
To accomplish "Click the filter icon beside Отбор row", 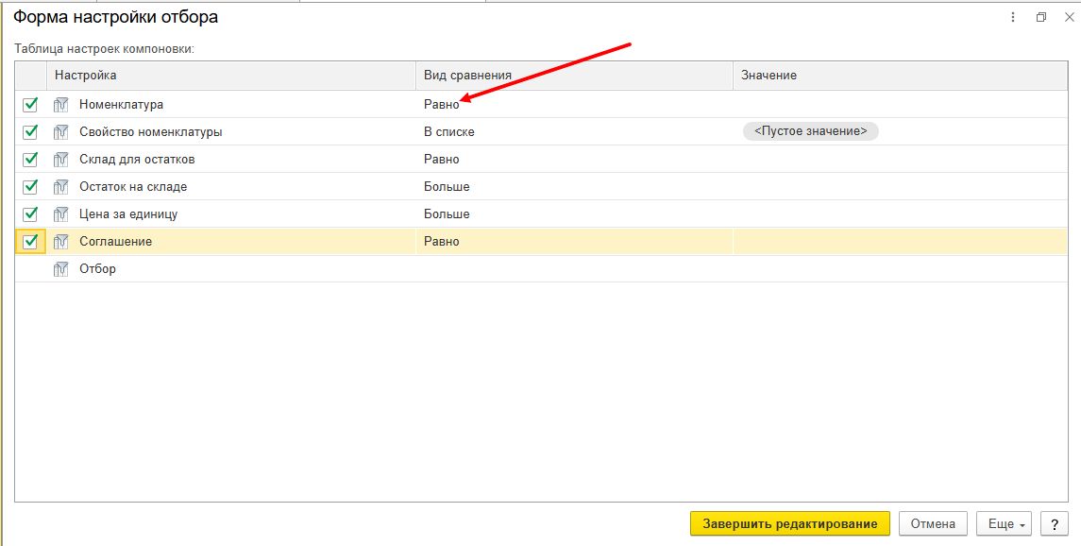I will (x=62, y=269).
